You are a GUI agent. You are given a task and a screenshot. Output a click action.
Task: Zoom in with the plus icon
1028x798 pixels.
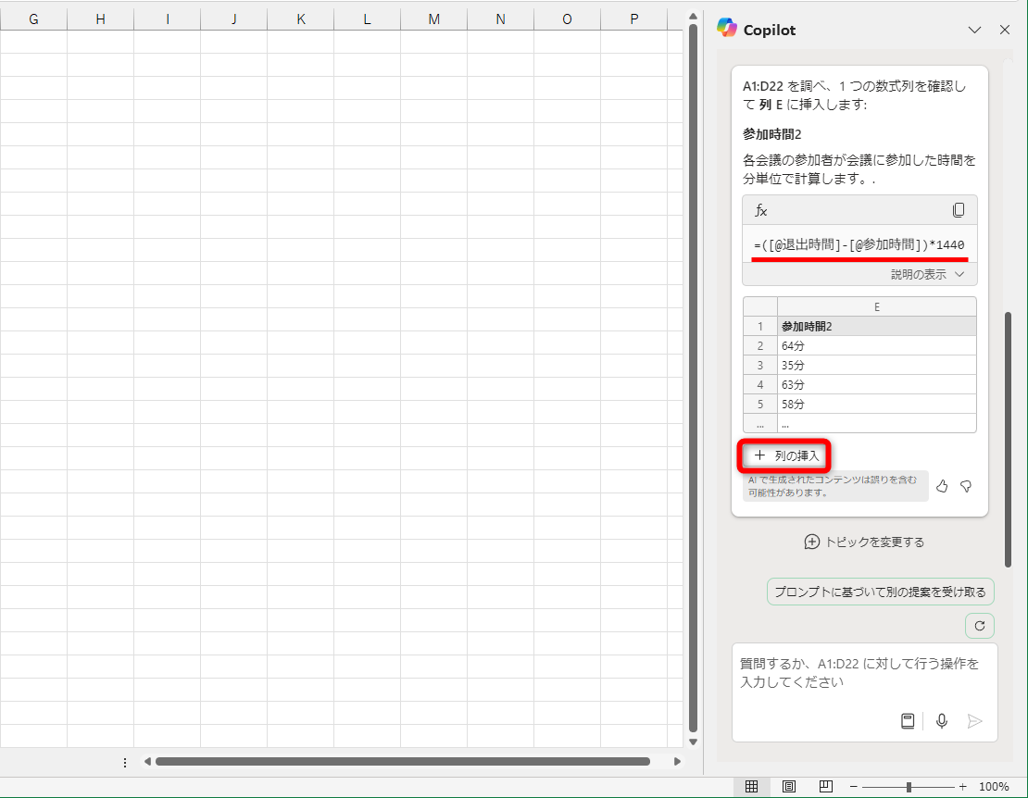pyautogui.click(x=962, y=785)
